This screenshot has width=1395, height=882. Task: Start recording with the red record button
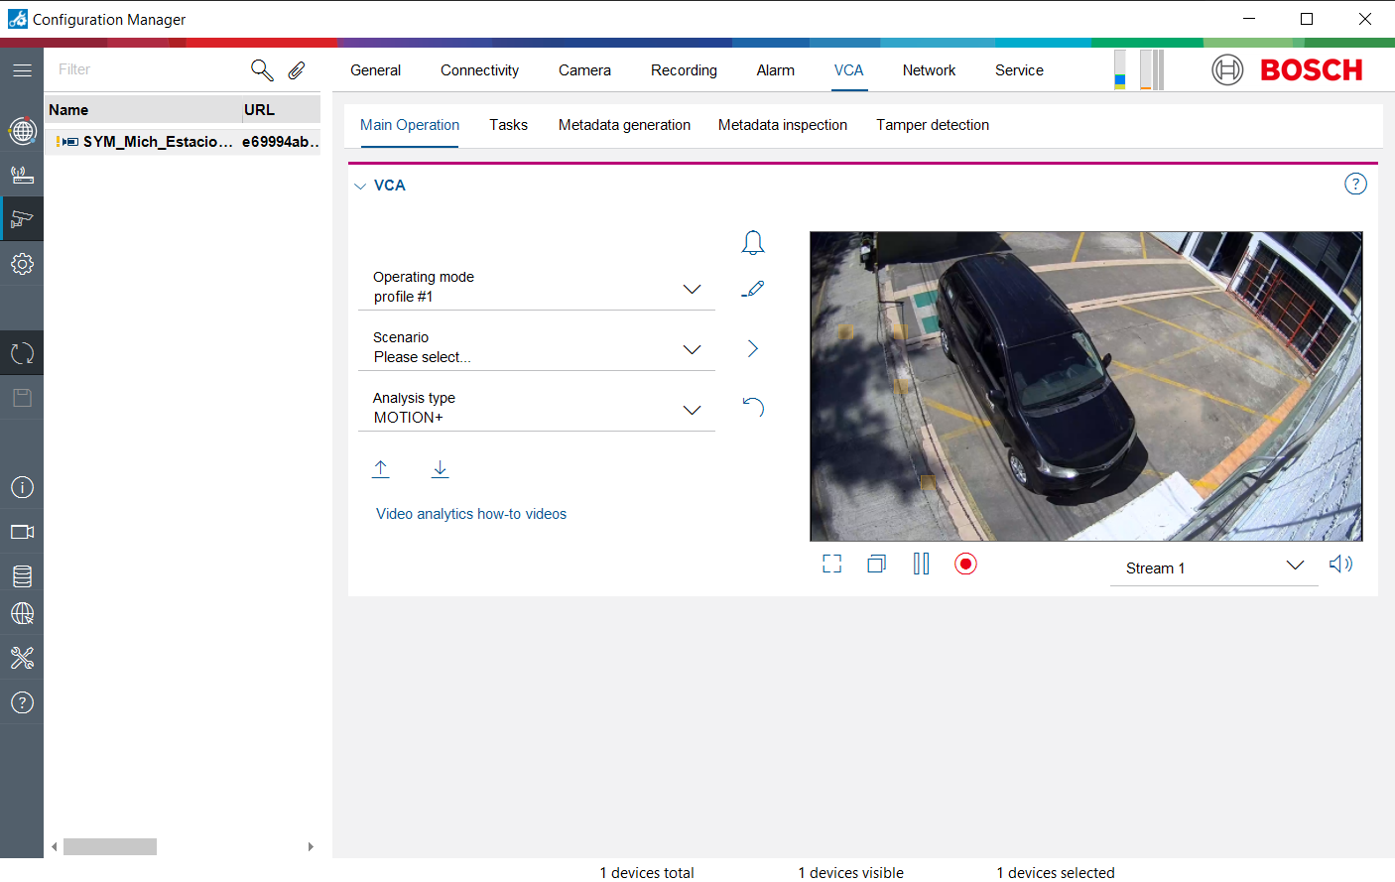(965, 564)
